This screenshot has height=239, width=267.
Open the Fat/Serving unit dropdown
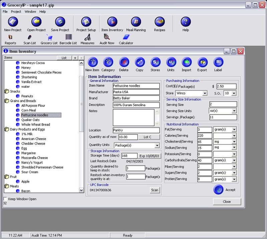(234, 130)
